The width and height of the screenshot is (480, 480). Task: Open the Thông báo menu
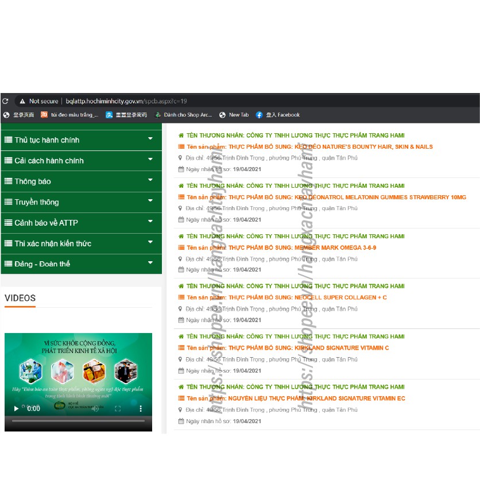81,181
